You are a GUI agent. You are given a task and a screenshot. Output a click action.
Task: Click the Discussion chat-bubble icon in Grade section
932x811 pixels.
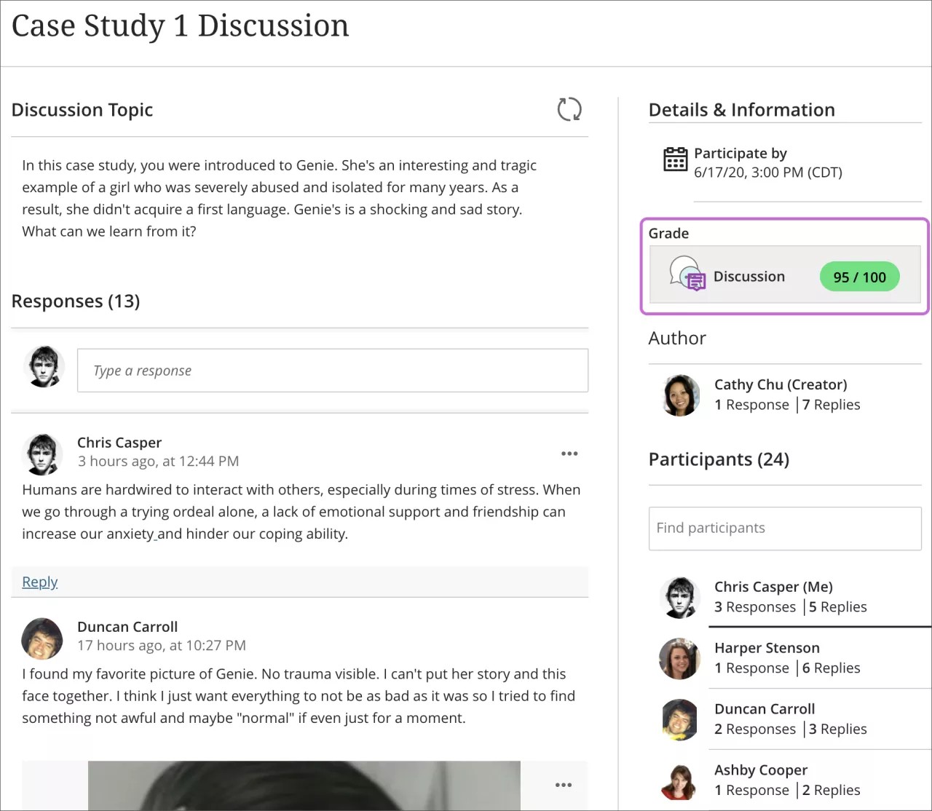687,275
